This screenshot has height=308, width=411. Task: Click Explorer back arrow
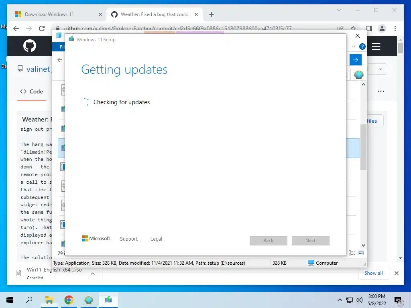[60, 60]
